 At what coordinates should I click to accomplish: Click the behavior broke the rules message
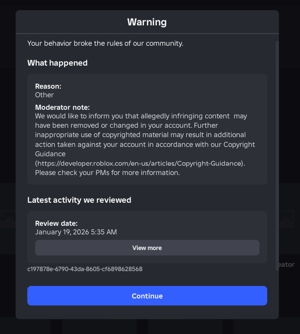(105, 43)
